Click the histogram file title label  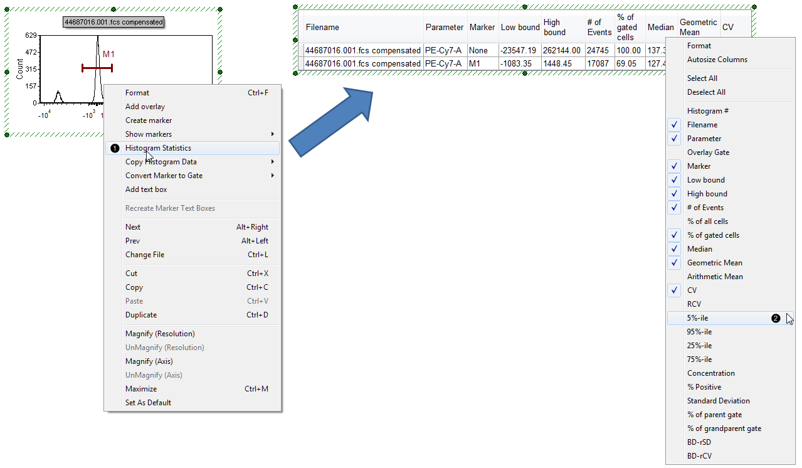113,22
